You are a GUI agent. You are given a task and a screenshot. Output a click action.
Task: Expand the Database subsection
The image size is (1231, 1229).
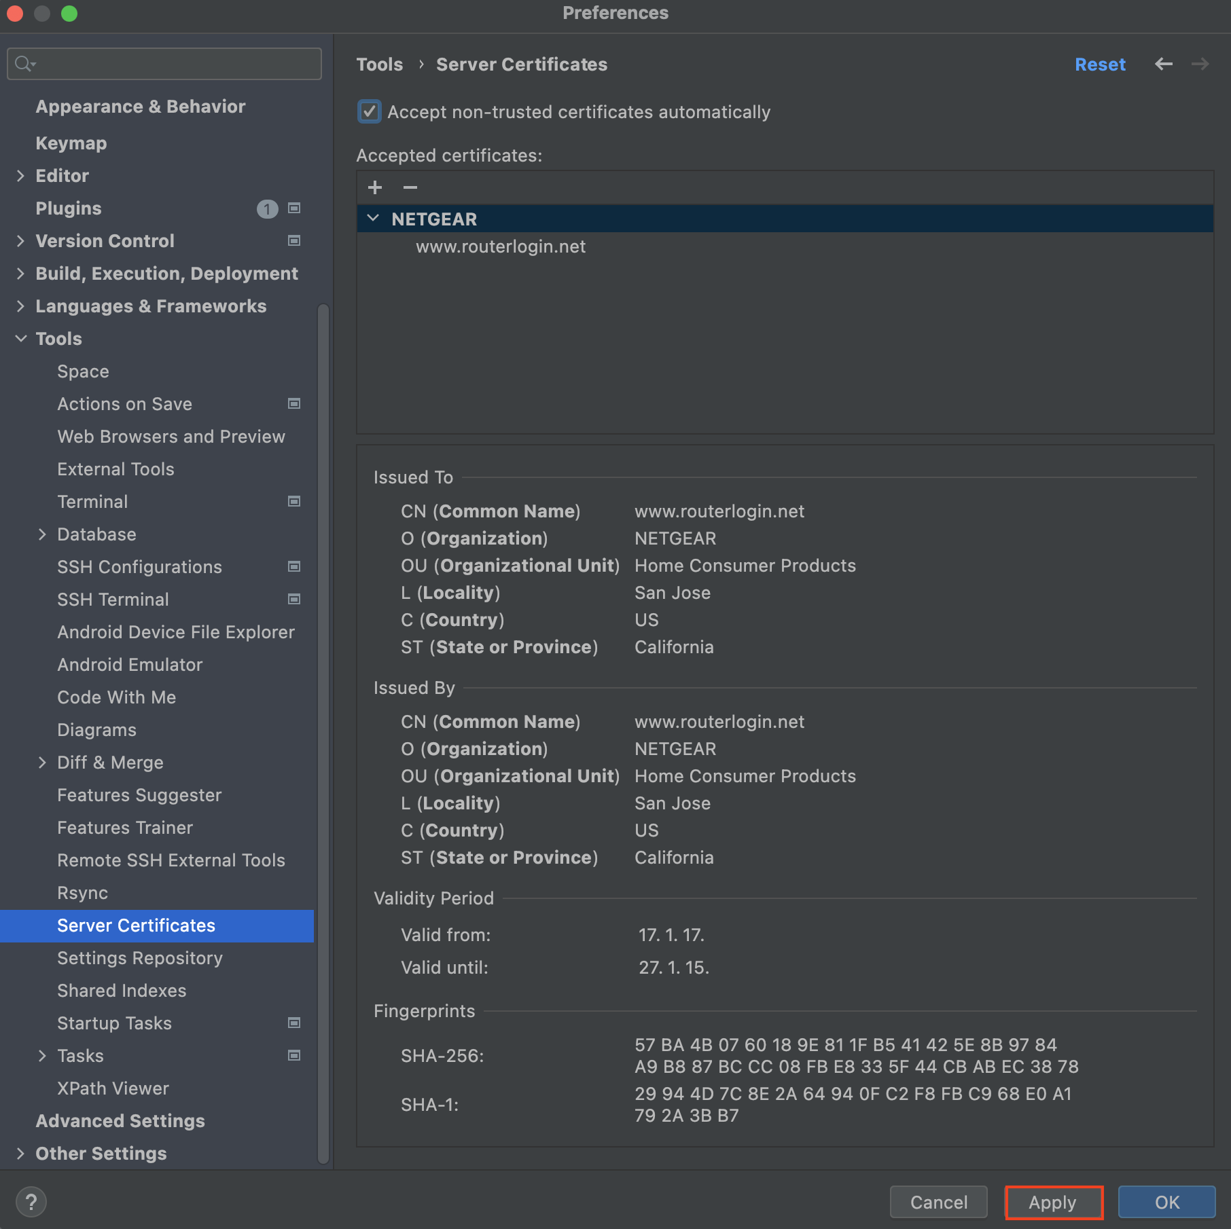click(42, 534)
